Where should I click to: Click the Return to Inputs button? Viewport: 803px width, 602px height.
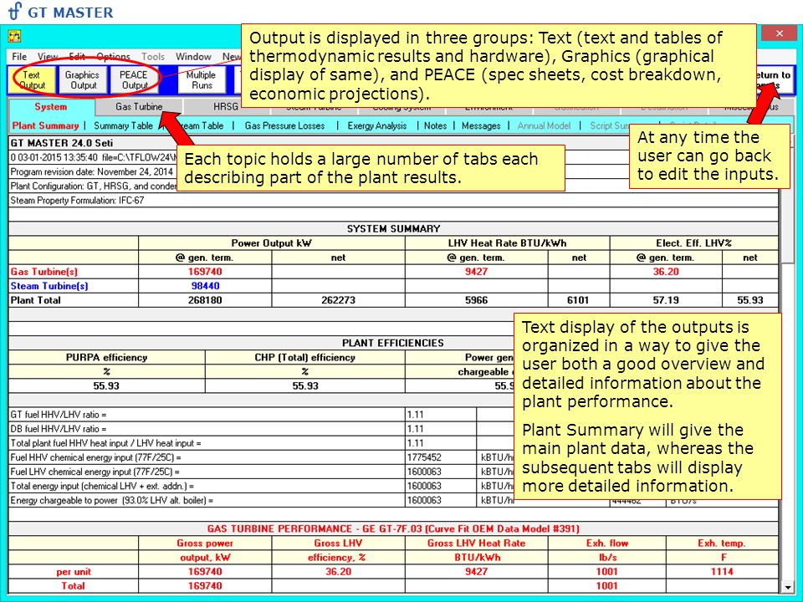775,80
